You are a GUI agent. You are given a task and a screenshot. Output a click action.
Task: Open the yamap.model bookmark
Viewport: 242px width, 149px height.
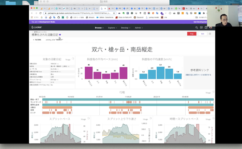click(152, 17)
